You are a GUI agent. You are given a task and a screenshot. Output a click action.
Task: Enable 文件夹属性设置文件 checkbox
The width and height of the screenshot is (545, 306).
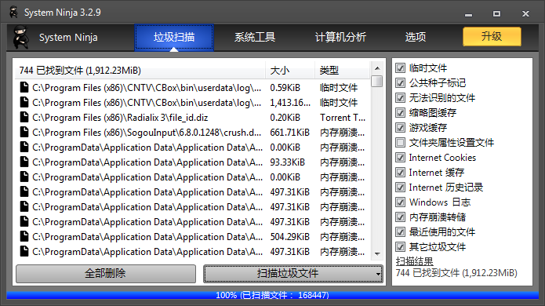(x=400, y=143)
